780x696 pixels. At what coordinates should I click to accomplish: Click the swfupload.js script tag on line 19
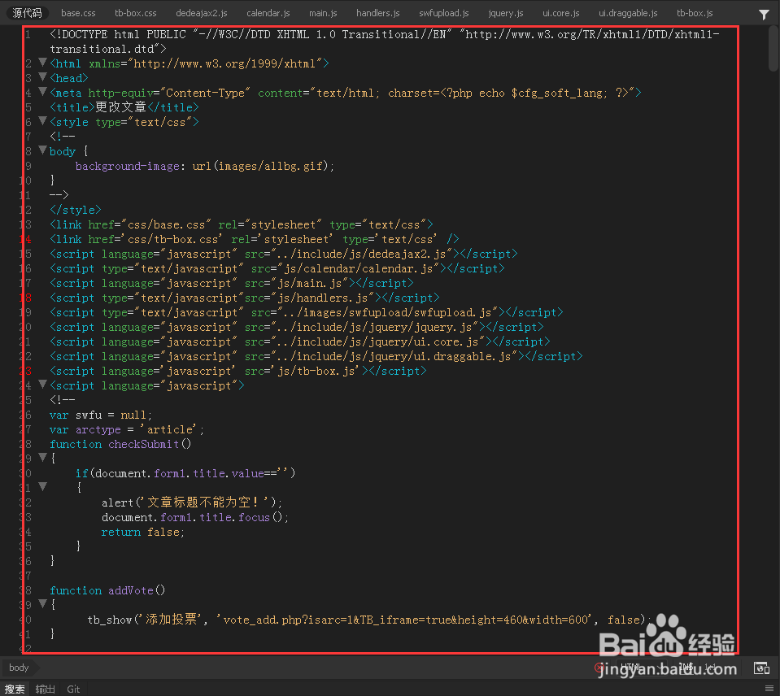tap(307, 313)
